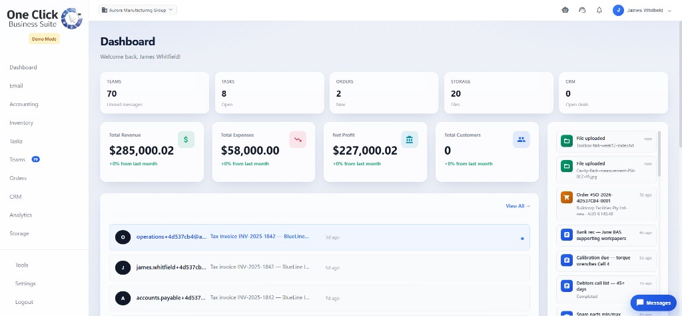The image size is (682, 316).
Task: Click the orange cart order icon
Action: click(x=567, y=197)
